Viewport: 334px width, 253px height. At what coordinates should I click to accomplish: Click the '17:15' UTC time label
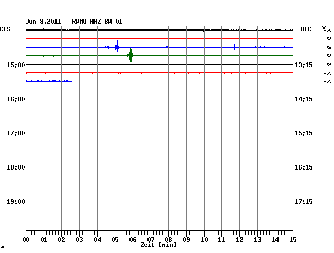(x=304, y=201)
